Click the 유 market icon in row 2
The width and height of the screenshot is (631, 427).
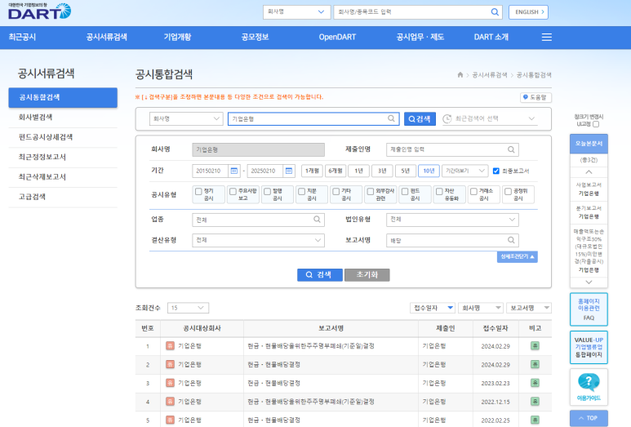click(x=171, y=364)
